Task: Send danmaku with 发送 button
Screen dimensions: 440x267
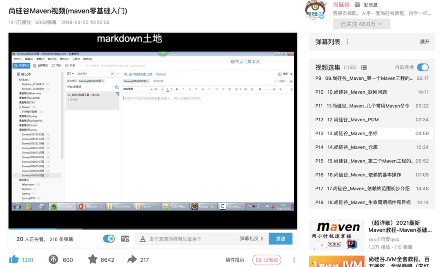Action: 281,239
